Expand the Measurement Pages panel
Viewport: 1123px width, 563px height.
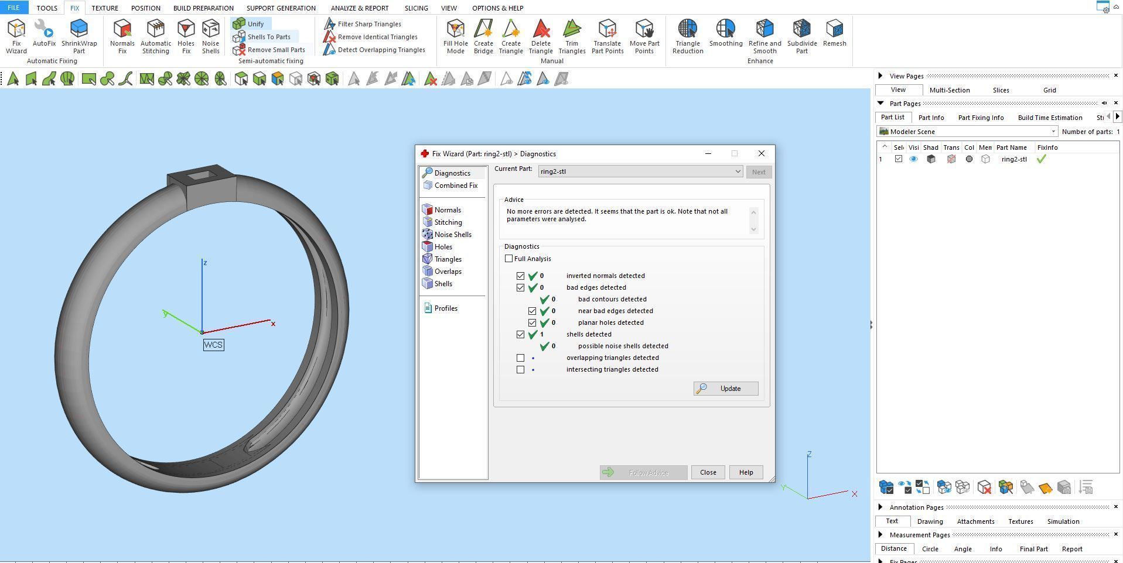(x=880, y=534)
